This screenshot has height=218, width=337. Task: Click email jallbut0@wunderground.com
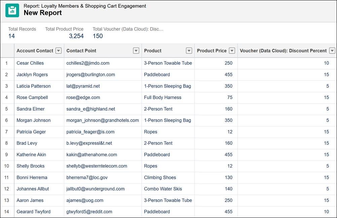point(96,189)
